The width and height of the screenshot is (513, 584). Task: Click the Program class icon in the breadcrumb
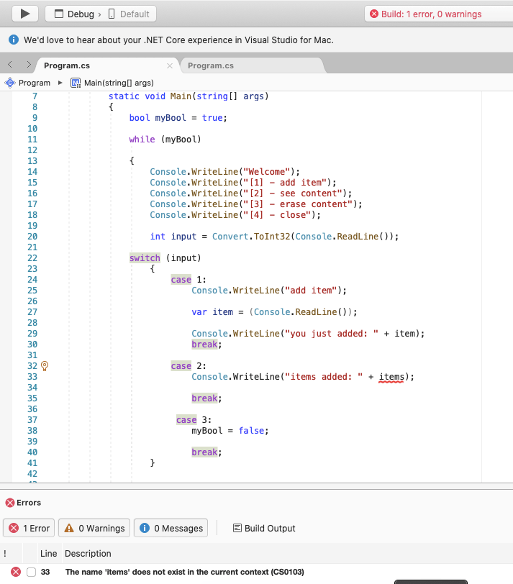click(10, 83)
